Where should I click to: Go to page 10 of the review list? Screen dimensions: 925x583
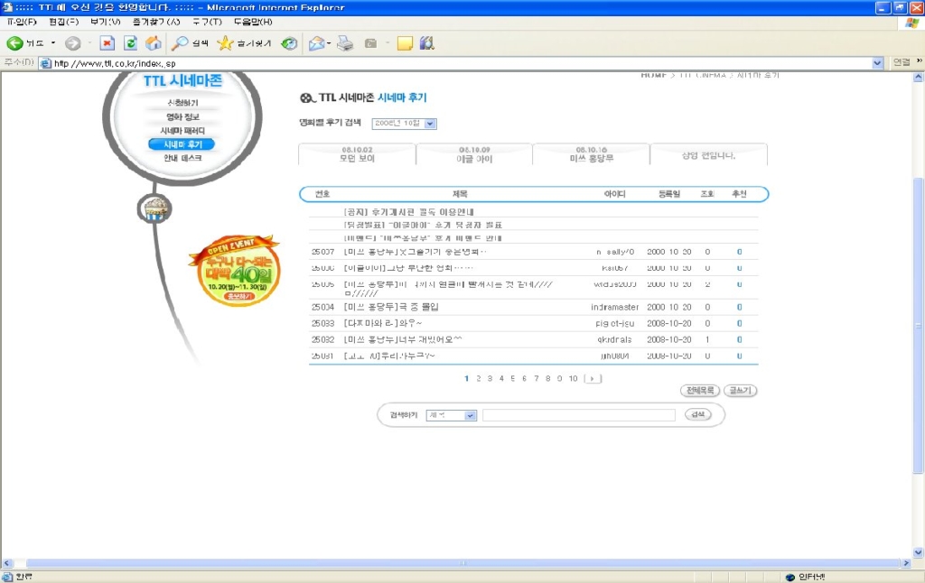coord(573,379)
